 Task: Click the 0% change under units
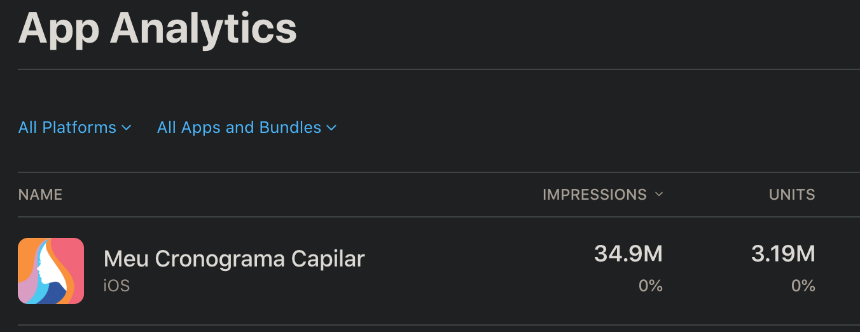point(803,286)
